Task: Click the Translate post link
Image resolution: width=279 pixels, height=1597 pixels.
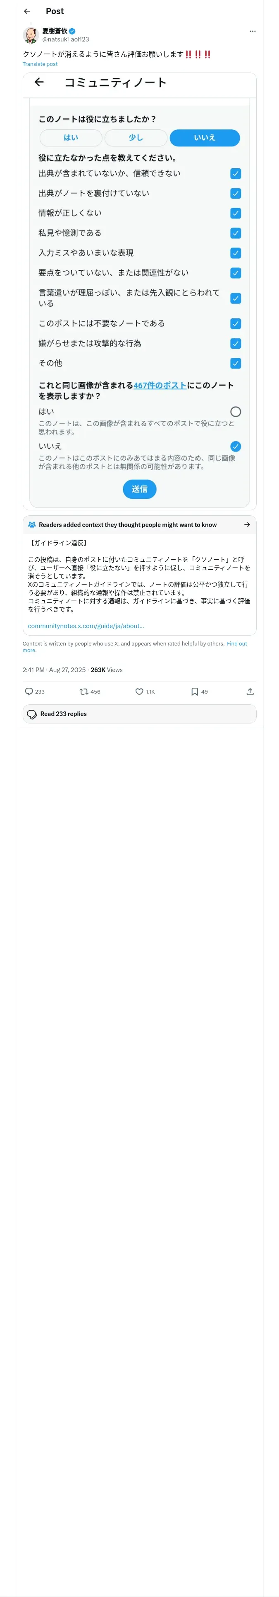Action: click(x=40, y=64)
